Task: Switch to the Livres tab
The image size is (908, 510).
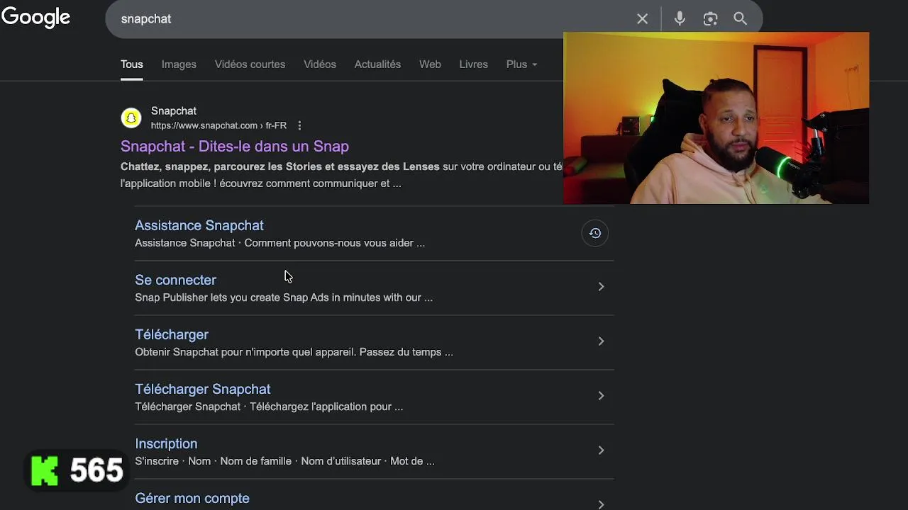Action: 473,64
